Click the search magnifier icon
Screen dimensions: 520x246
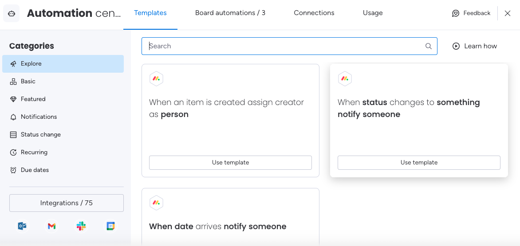[429, 46]
